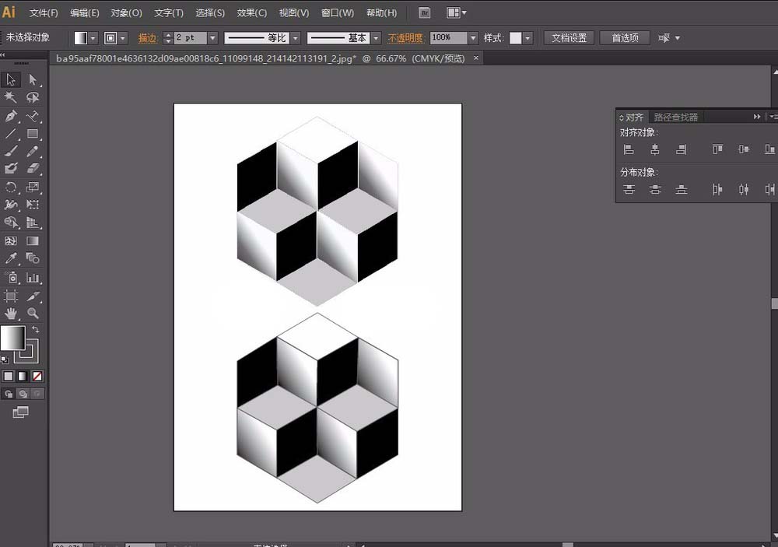778x547 pixels.
Task: Select the Magic Wand tool
Action: click(10, 97)
